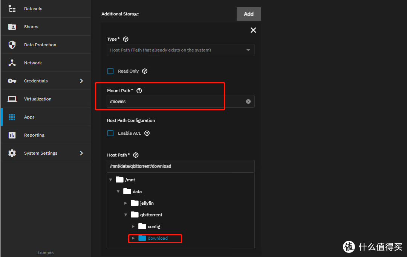Click the Datasets icon in sidebar

coord(12,9)
